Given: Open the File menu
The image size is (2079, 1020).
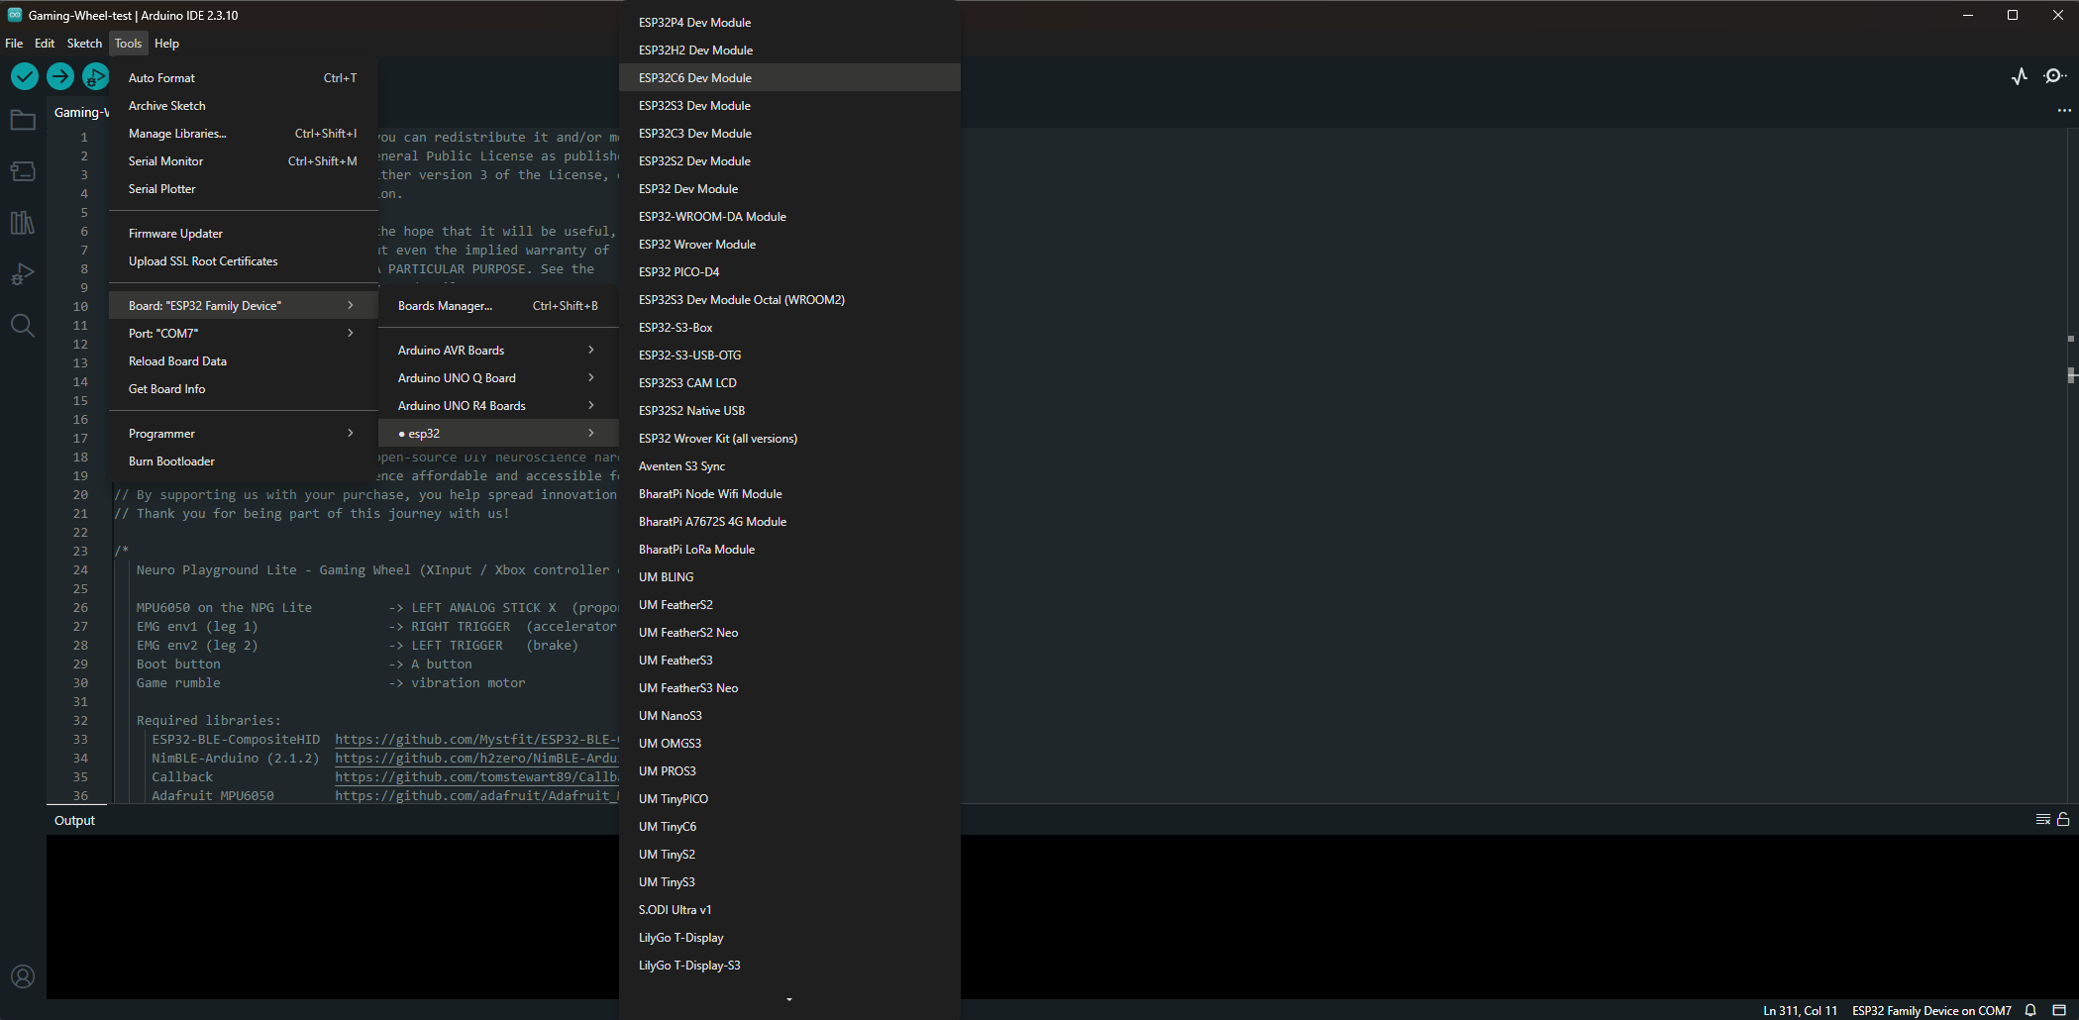Looking at the screenshot, I should [x=14, y=43].
